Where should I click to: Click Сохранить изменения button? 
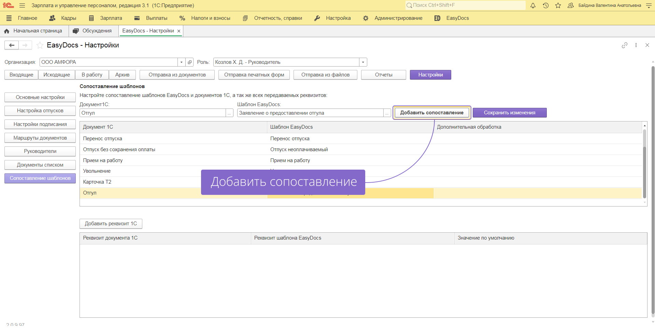pyautogui.click(x=509, y=113)
